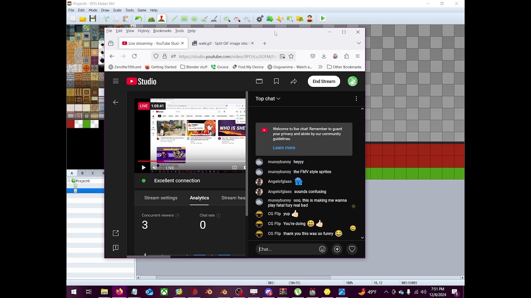This screenshot has width=531, height=298.
Task: Send a heart reaction in chat
Action: click(352, 249)
